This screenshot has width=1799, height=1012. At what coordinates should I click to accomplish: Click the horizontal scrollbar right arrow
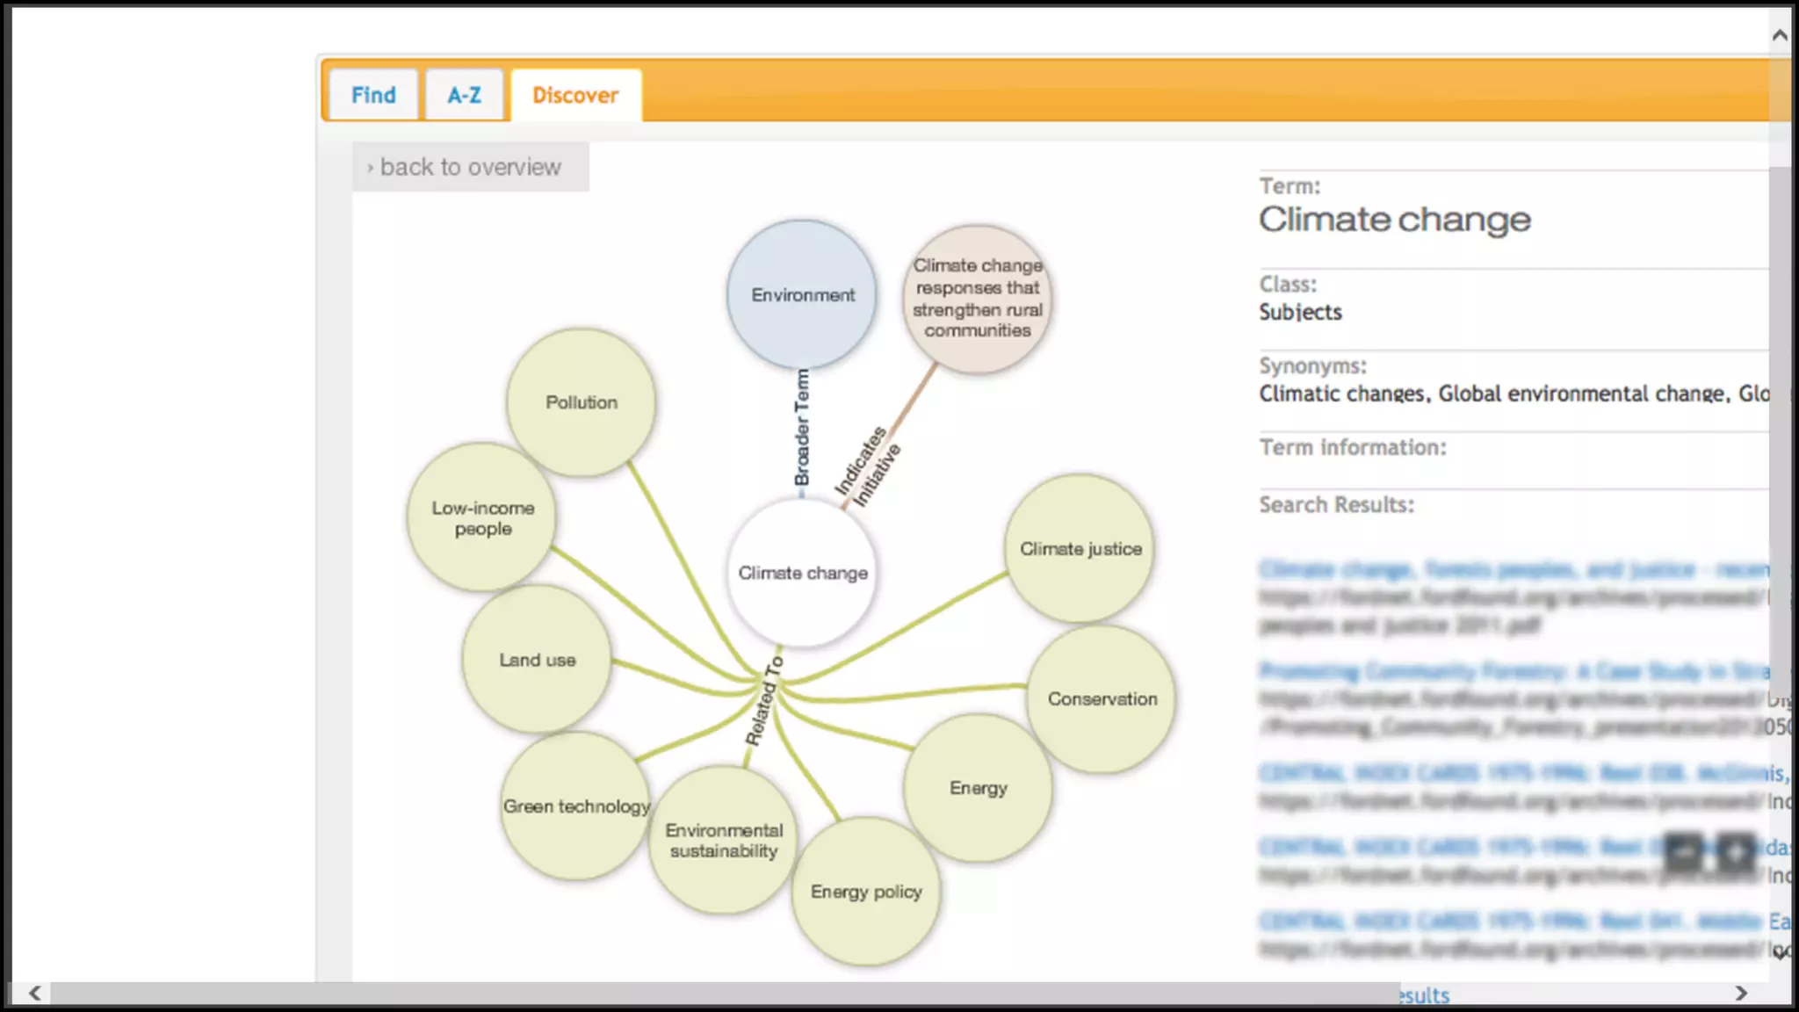(x=1741, y=993)
